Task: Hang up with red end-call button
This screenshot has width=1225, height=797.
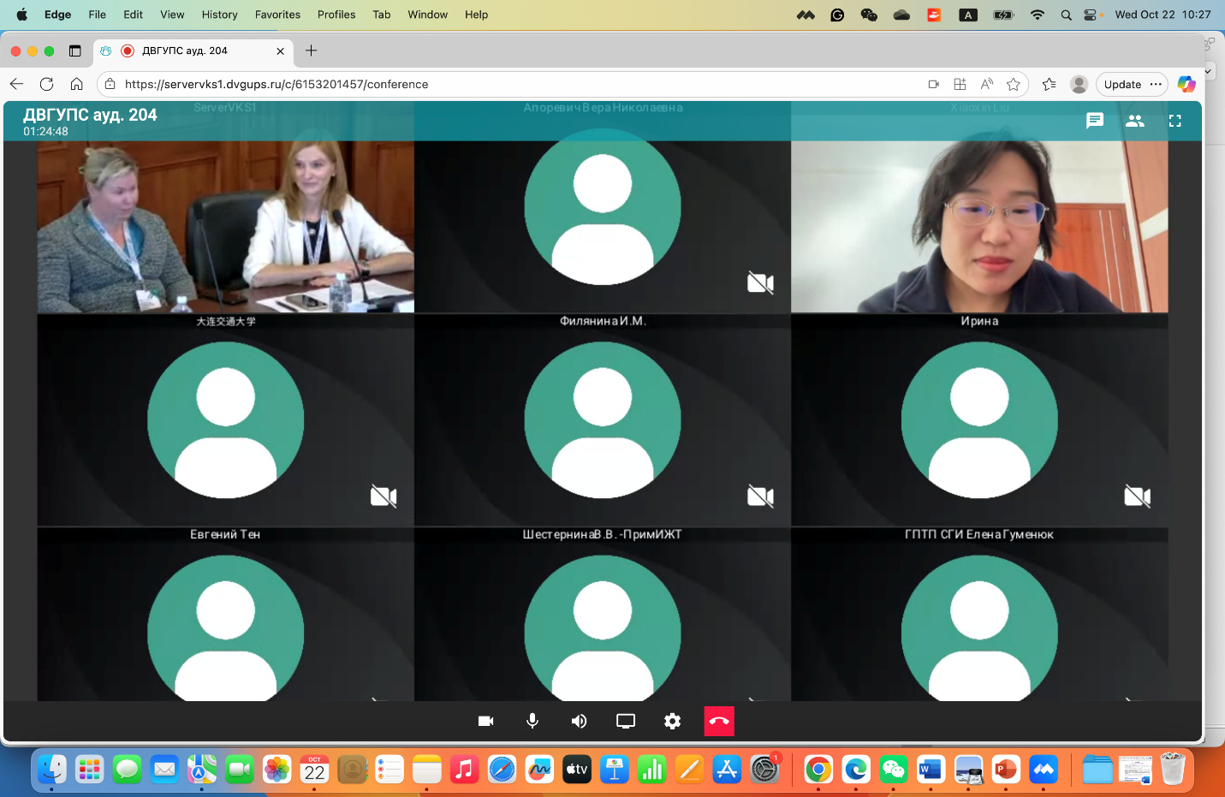Action: pos(719,721)
